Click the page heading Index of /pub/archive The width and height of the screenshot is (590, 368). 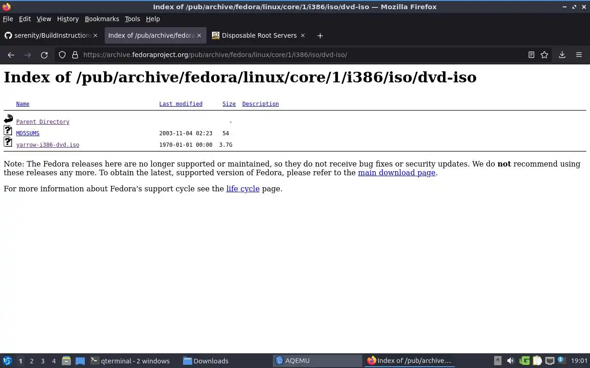click(240, 77)
